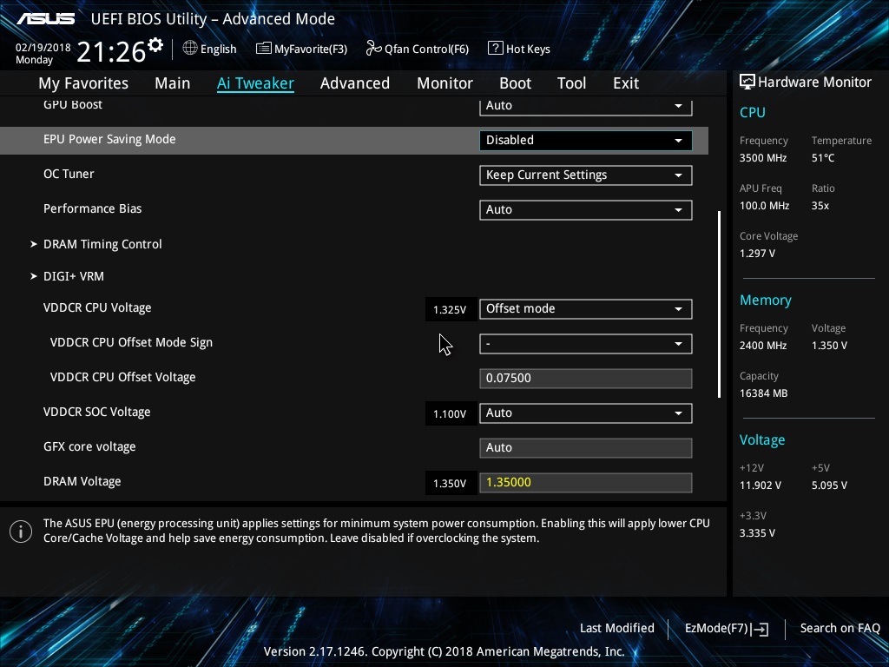Open the VDDCR SOC Voltage dropdown
889x667 pixels.
pos(586,413)
